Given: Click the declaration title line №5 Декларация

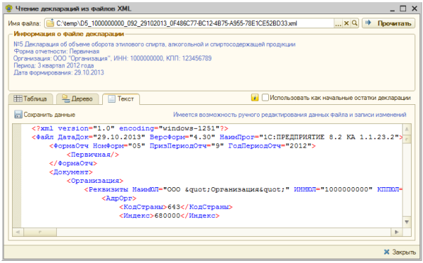Looking at the screenshot, I should (155, 44).
